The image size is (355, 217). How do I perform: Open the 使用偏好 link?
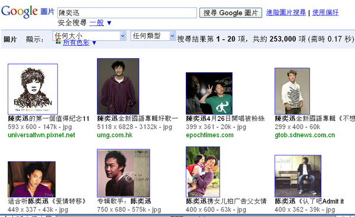tap(325, 12)
